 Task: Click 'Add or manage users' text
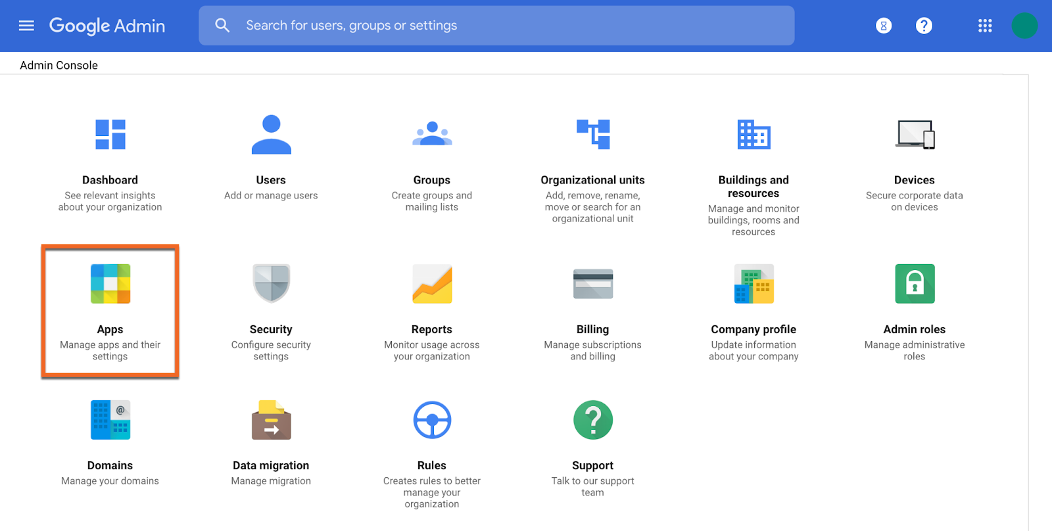coord(271,195)
